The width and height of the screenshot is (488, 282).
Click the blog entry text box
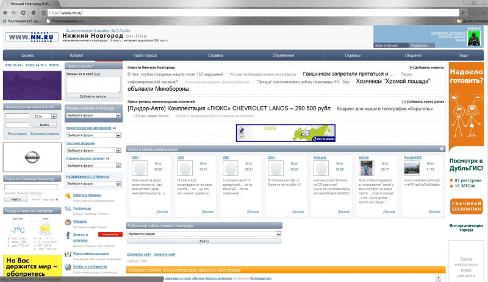pyautogui.click(x=93, y=85)
